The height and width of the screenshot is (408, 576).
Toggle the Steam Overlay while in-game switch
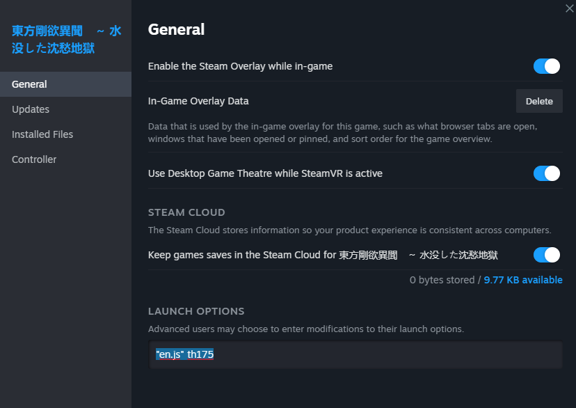(x=547, y=66)
